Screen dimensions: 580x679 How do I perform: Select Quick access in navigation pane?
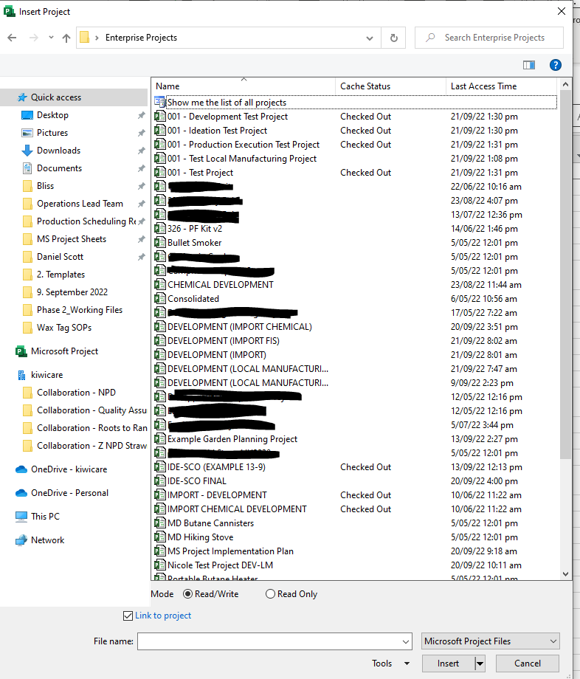pos(56,97)
